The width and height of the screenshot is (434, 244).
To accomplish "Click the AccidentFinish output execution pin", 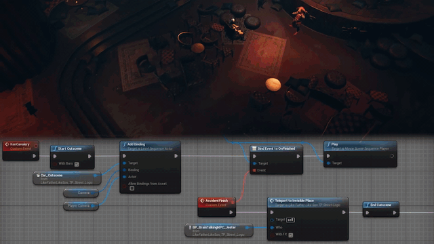I will pos(231,212).
